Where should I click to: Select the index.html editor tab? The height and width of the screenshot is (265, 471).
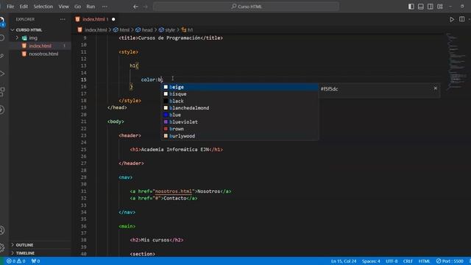(95, 19)
